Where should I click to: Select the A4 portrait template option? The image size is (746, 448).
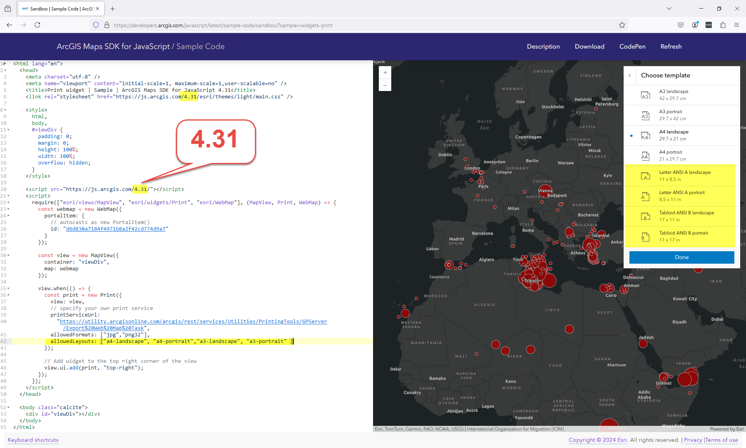[682, 156]
